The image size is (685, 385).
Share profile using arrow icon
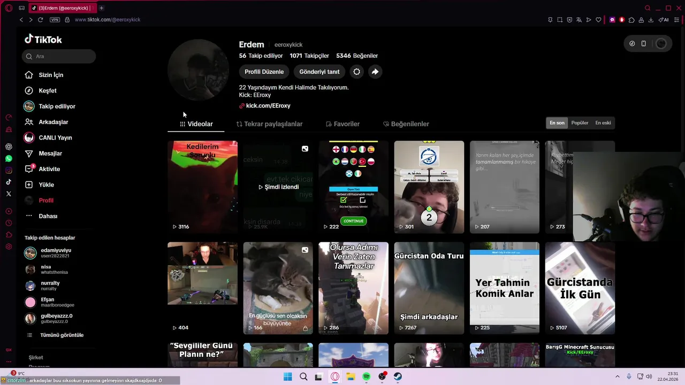[375, 72]
